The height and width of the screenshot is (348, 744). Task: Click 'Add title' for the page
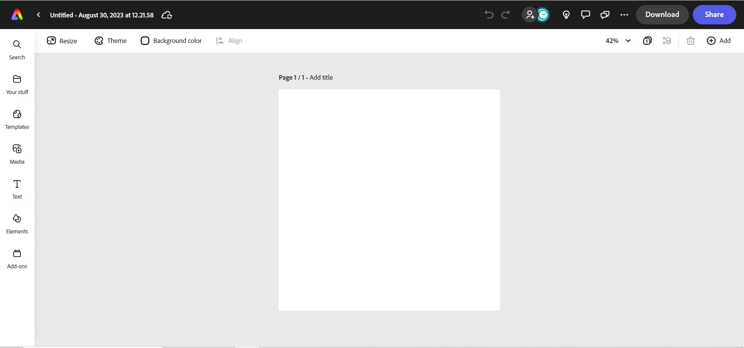(321, 77)
